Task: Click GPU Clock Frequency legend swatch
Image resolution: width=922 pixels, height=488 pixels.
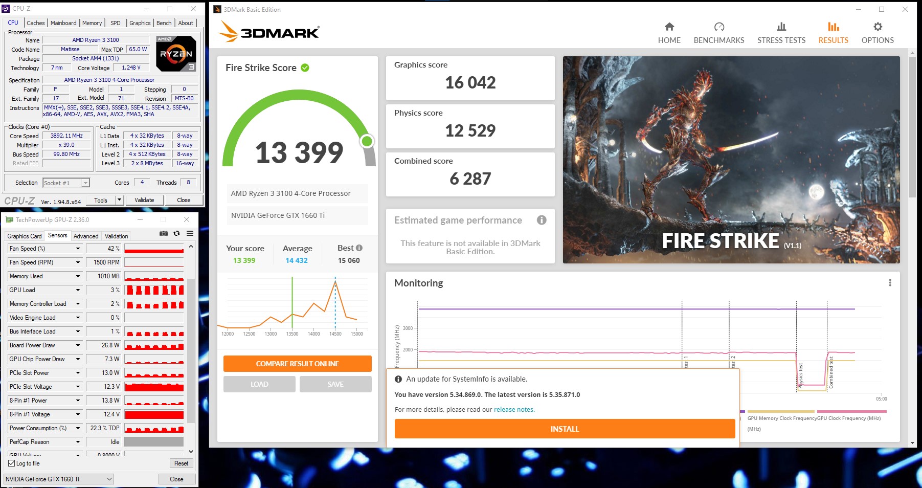Action: (x=851, y=411)
